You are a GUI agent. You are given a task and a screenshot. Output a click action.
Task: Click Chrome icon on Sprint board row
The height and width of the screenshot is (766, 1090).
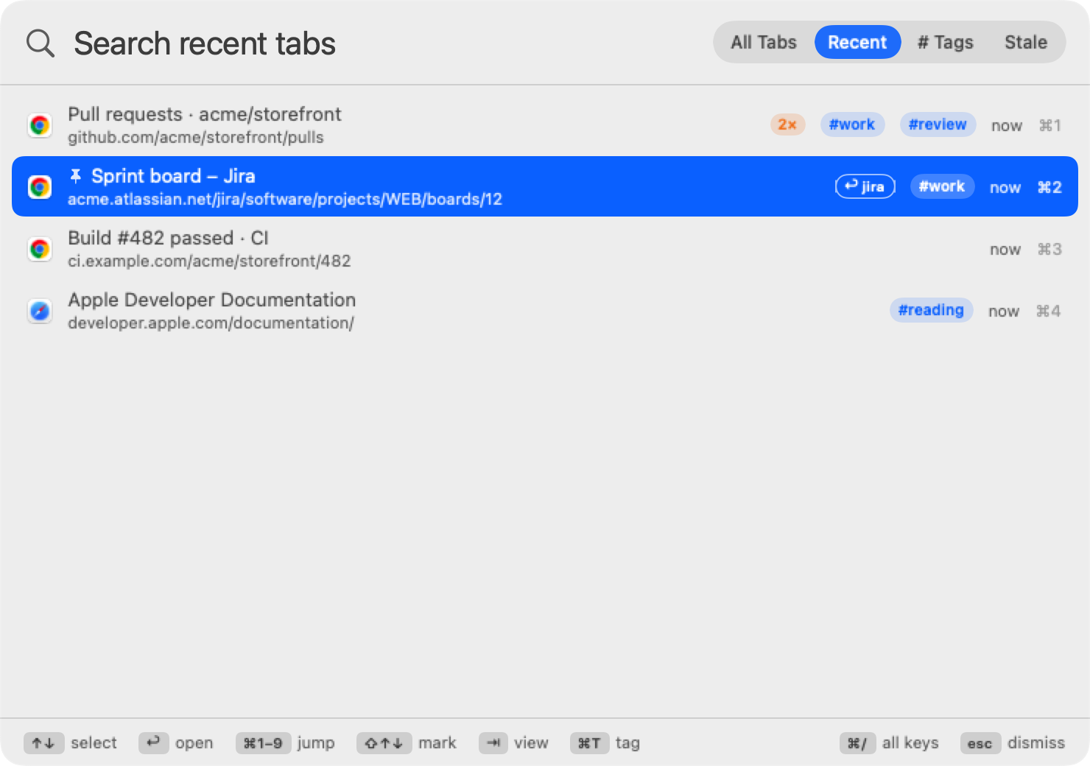coord(40,187)
